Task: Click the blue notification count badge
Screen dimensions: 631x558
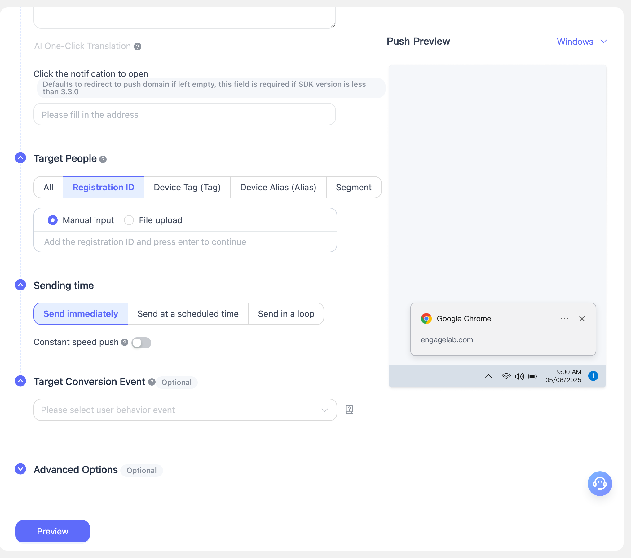Action: (593, 376)
